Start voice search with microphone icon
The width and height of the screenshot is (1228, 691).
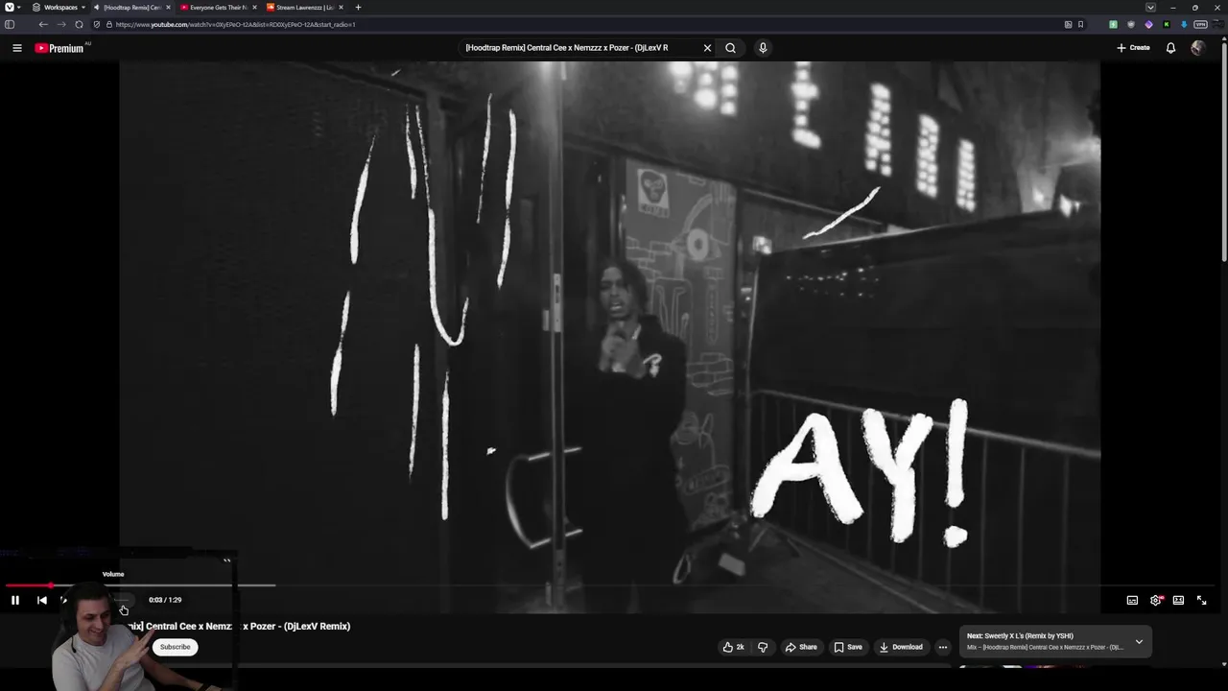[x=763, y=48]
